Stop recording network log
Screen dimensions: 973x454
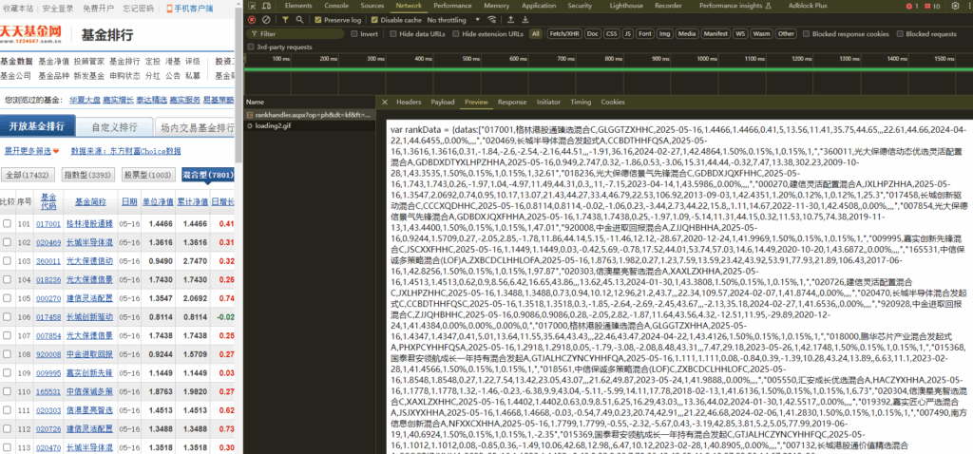point(252,20)
